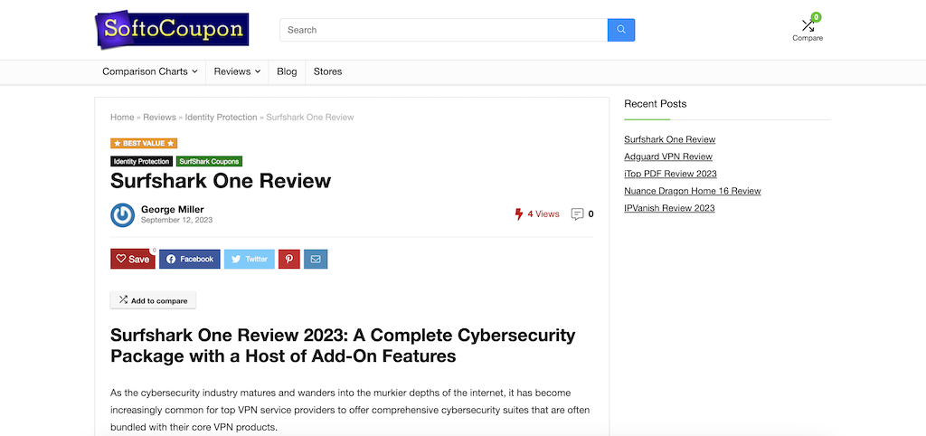Click the Recent Posts sidebar heading
Screen dimensions: 926x436
coord(656,104)
